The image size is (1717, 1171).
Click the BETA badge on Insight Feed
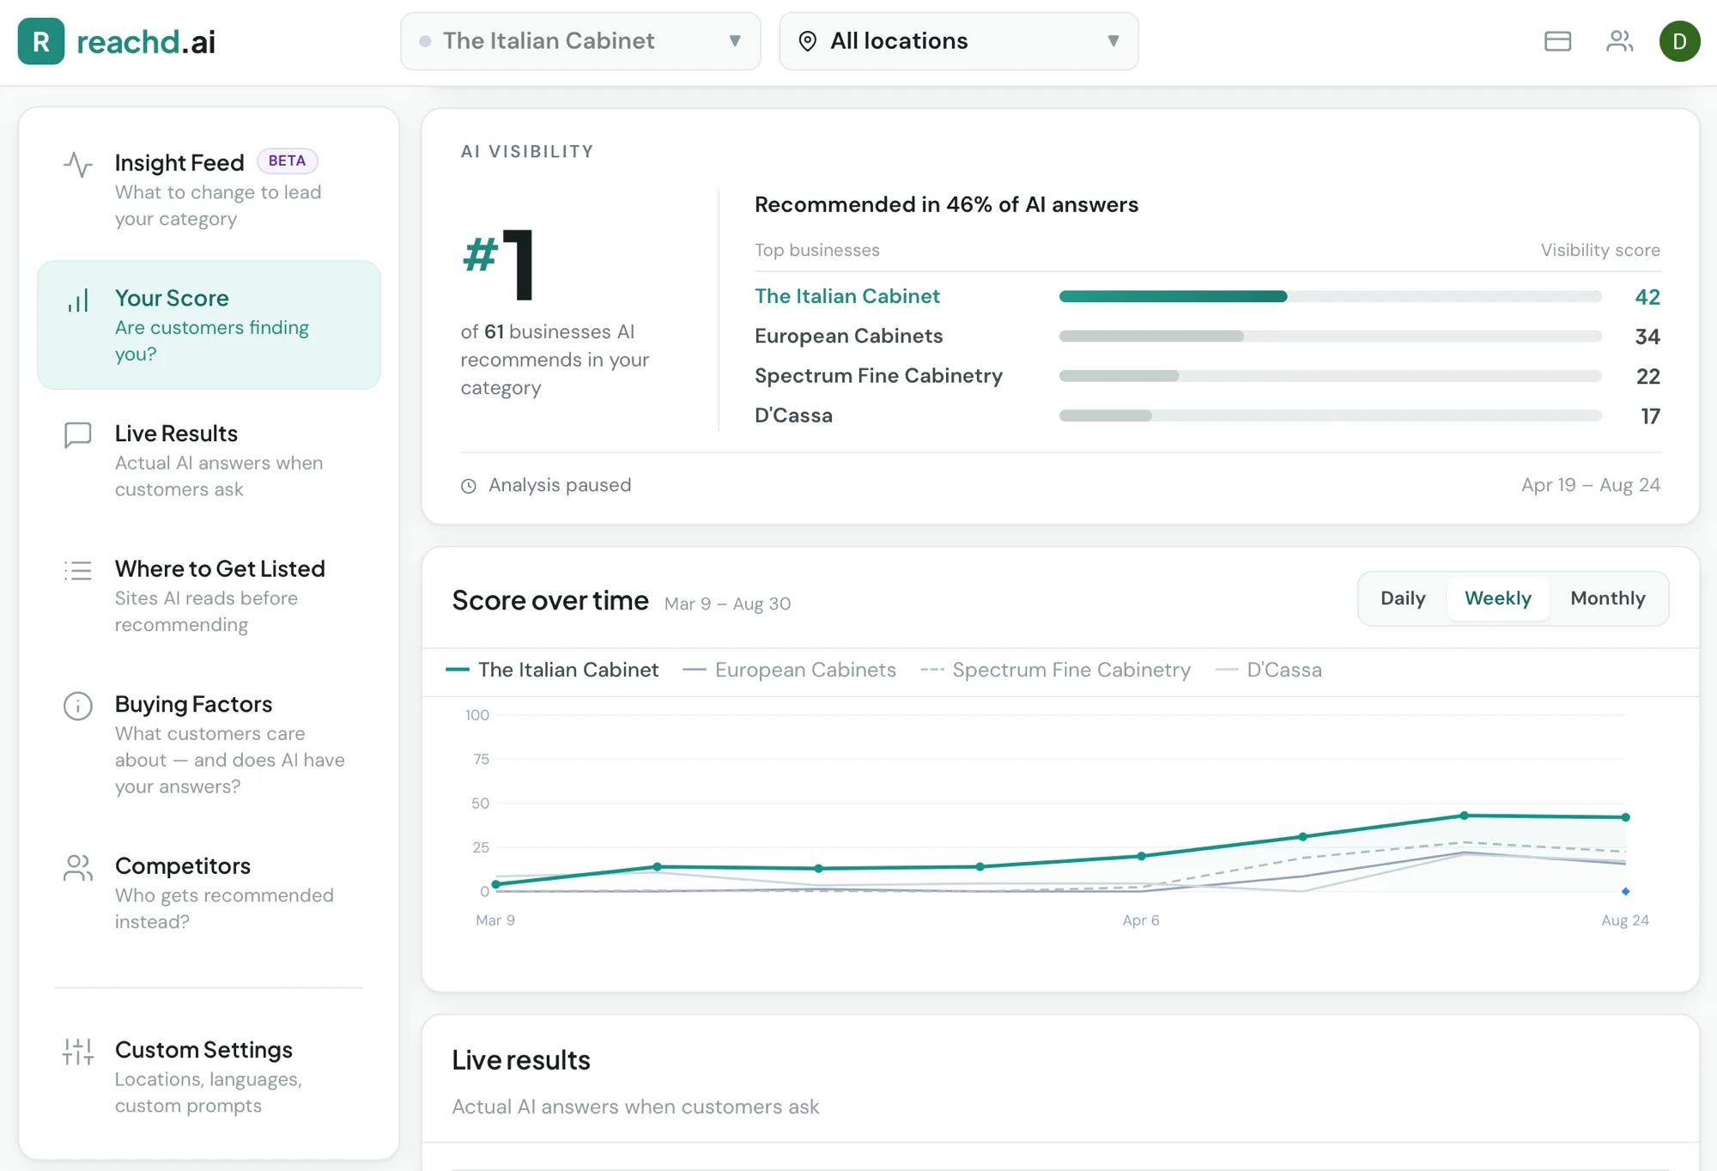(287, 161)
